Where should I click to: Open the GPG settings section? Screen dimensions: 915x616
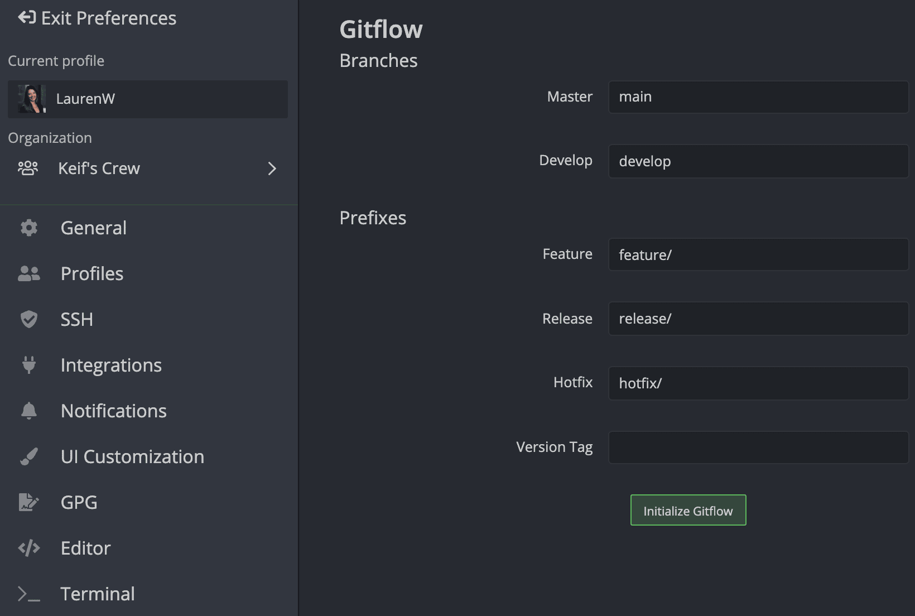tap(79, 502)
